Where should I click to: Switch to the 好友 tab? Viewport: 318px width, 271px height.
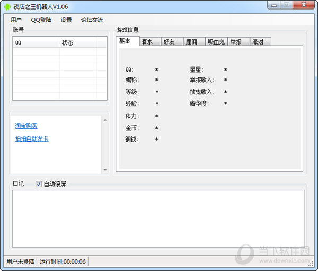point(172,42)
